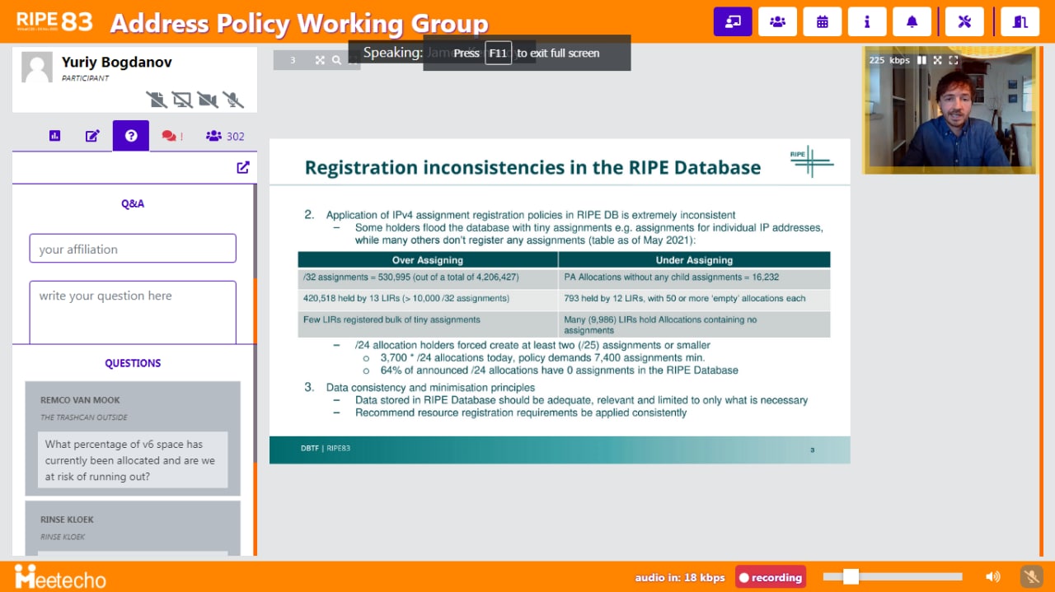The width and height of the screenshot is (1055, 592).
Task: Click the 'Over Assigning' table header on slide
Action: tap(427, 259)
